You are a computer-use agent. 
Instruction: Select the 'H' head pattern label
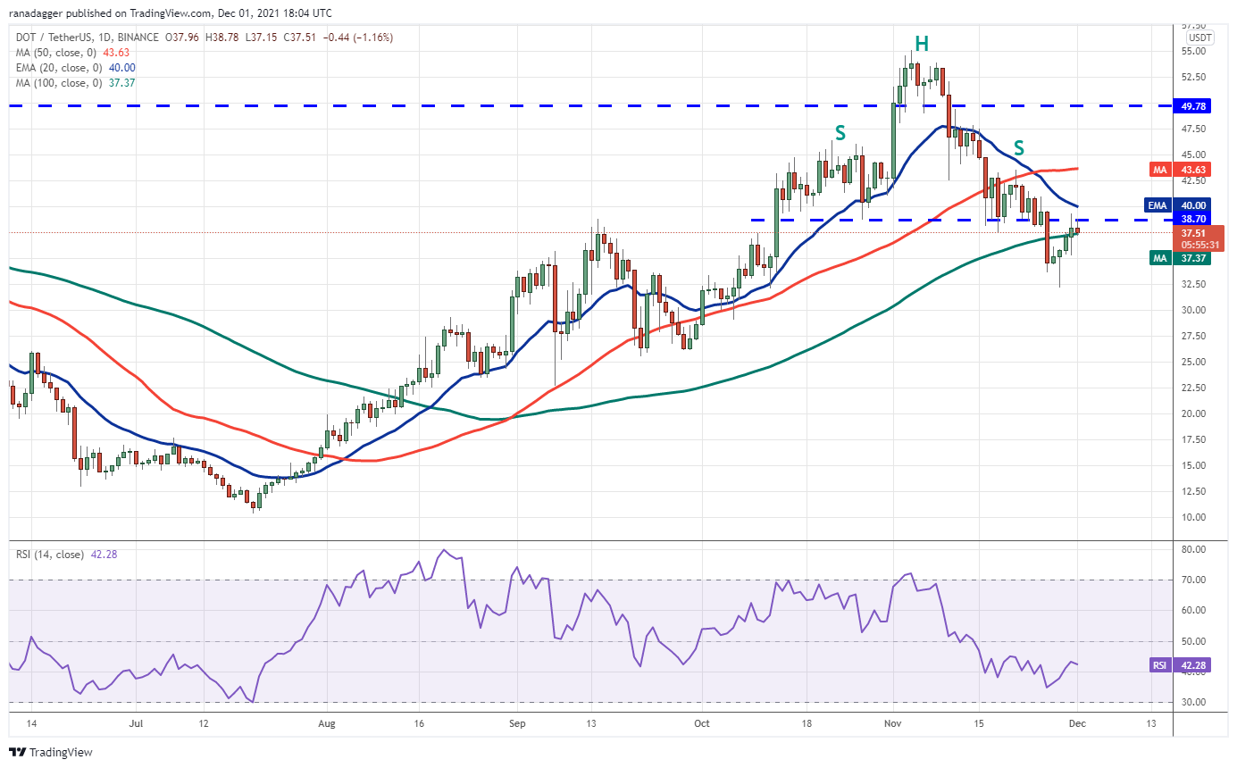(x=921, y=43)
